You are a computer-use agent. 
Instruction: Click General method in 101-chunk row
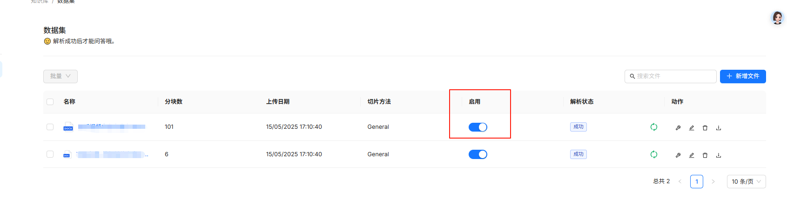tap(378, 127)
